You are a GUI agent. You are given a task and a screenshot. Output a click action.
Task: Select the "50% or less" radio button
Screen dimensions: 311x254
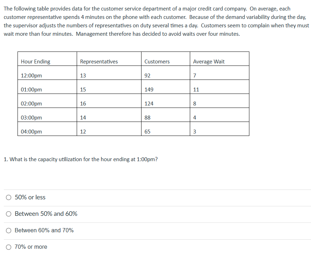[8, 197]
